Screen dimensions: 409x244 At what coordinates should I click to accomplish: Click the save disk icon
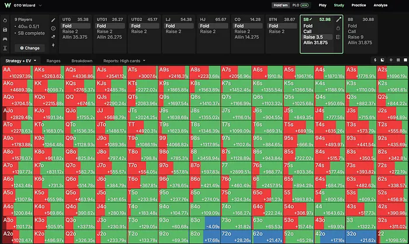point(5,30)
